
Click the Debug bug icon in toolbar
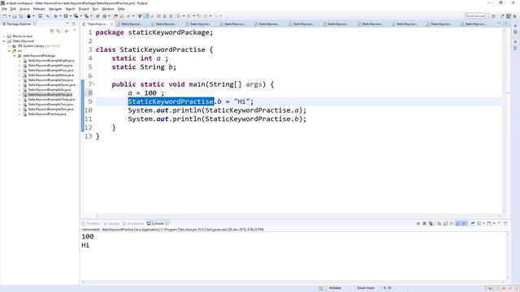click(x=55, y=16)
